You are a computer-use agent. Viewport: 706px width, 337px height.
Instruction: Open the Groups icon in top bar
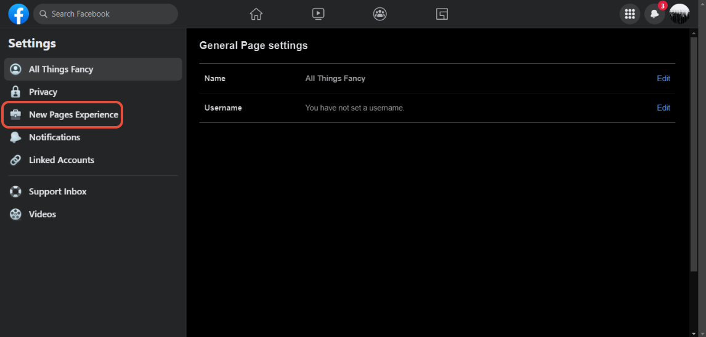point(380,14)
